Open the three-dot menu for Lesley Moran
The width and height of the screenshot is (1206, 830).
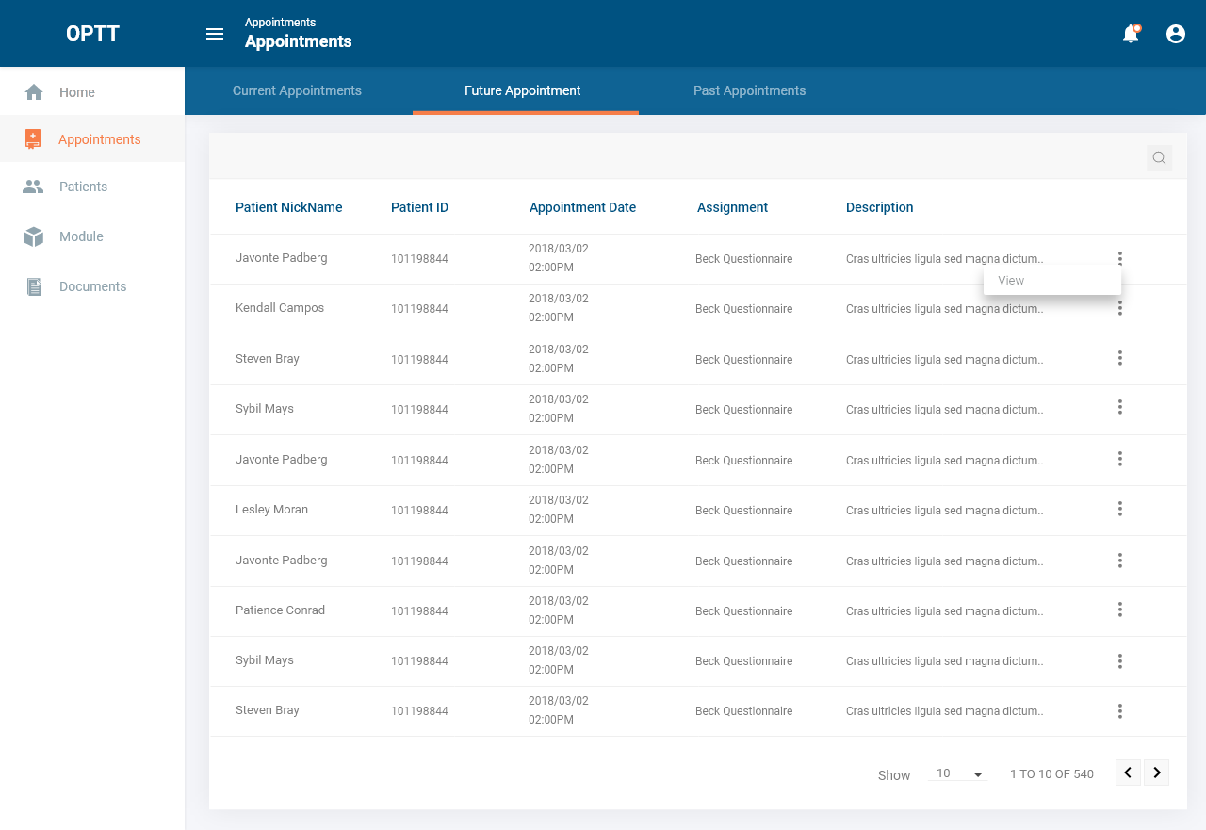point(1120,509)
